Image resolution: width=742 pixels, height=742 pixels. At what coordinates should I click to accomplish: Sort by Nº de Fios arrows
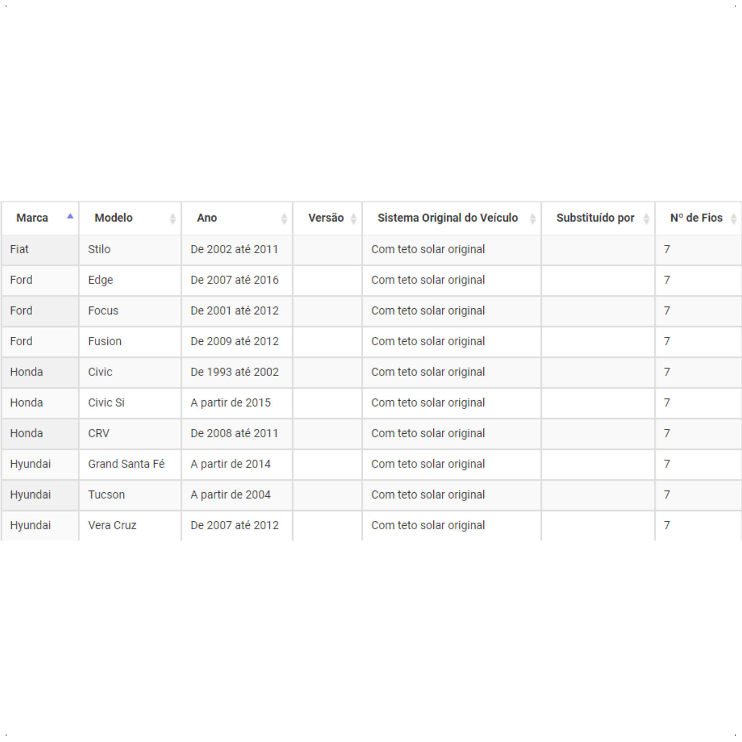(733, 219)
